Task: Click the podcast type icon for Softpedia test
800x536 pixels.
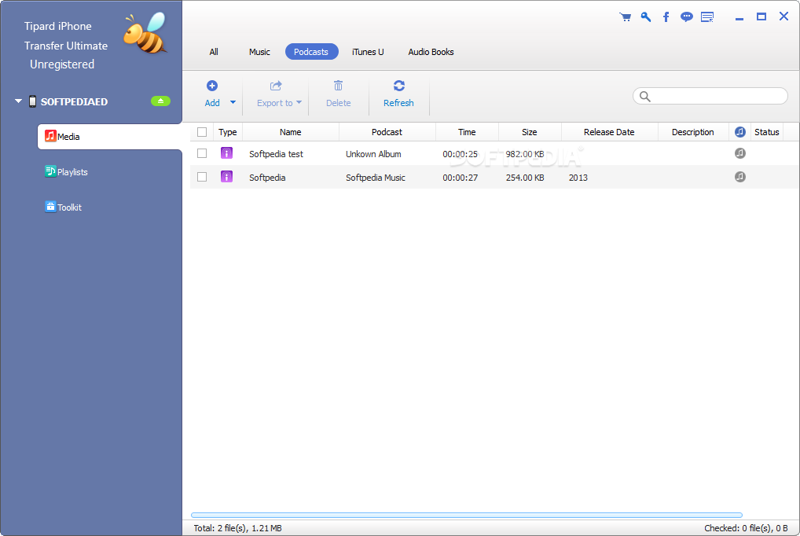Action: pos(226,153)
